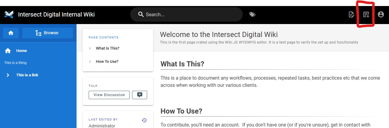Click the add comment icon button
The image size is (389, 128).
click(x=140, y=95)
